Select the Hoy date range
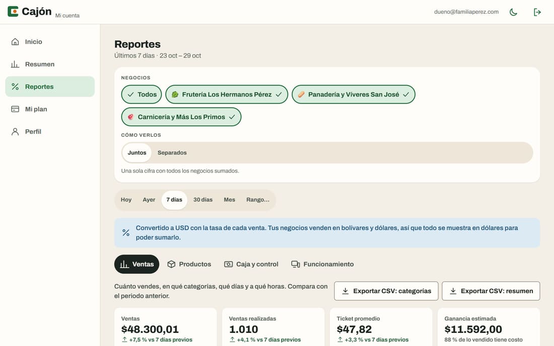This screenshot has height=346, width=554. click(126, 200)
